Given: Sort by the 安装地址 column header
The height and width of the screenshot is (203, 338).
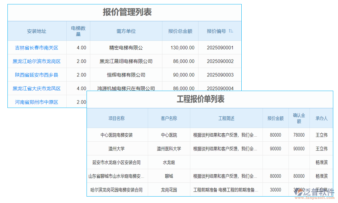Looking at the screenshot, I should click(x=37, y=31).
